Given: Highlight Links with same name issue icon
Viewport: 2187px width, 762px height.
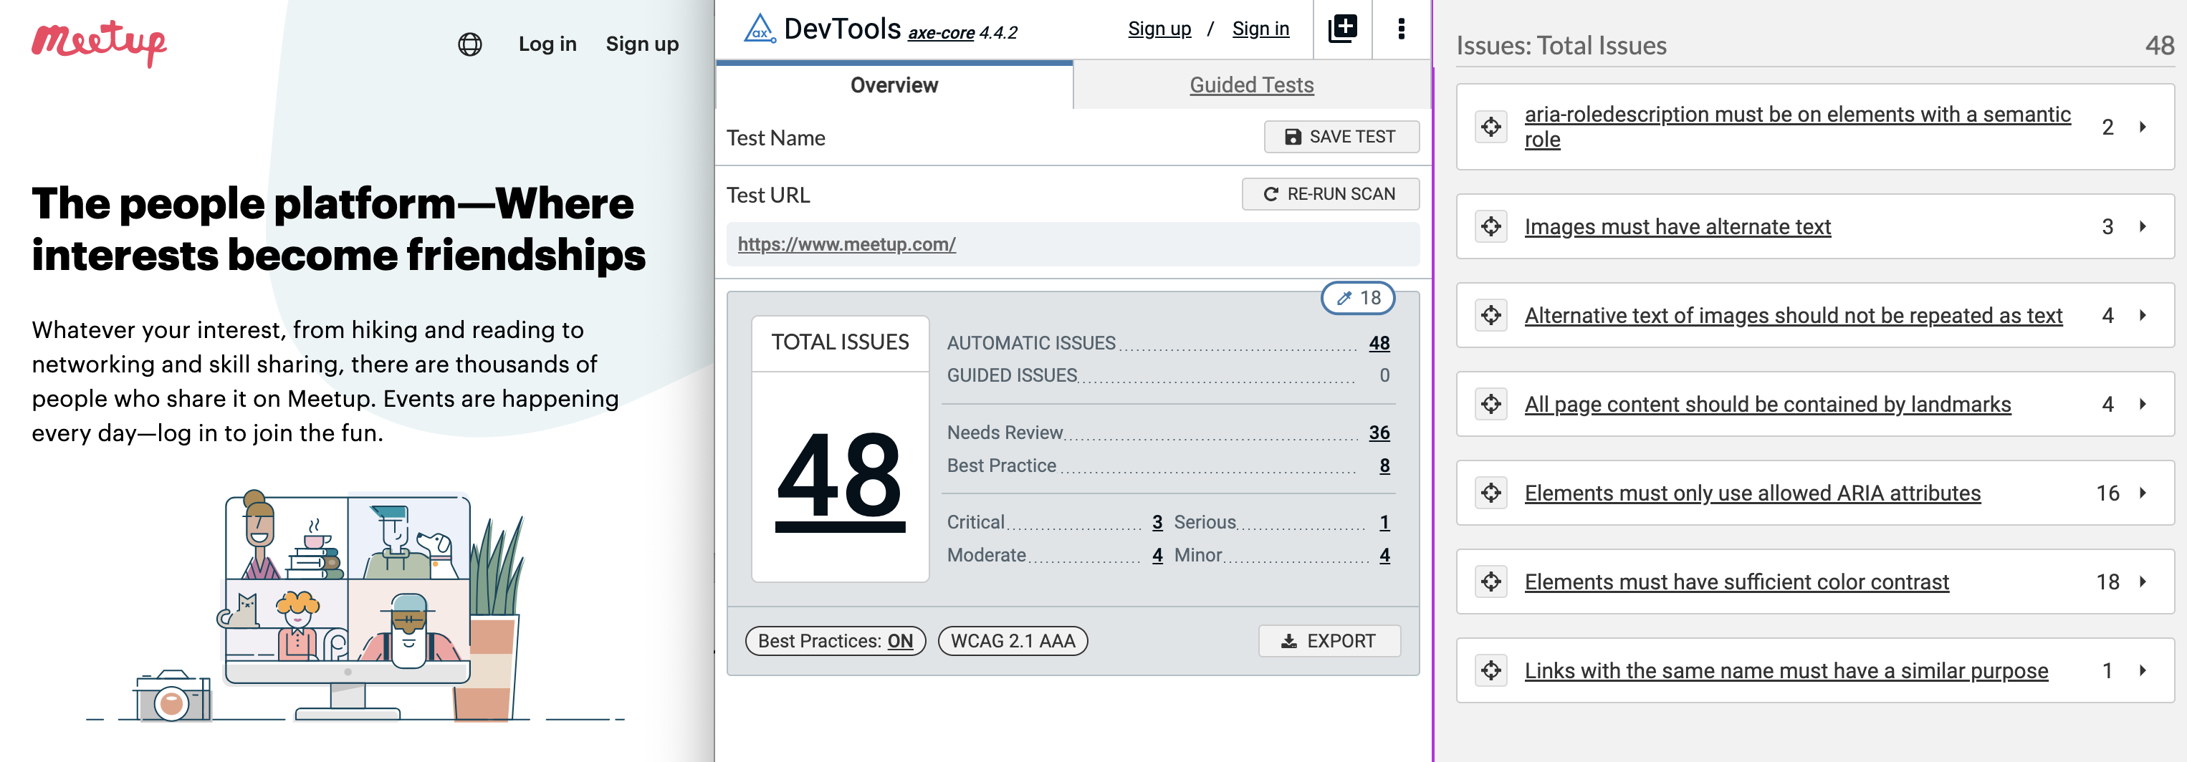Looking at the screenshot, I should pyautogui.click(x=1490, y=670).
